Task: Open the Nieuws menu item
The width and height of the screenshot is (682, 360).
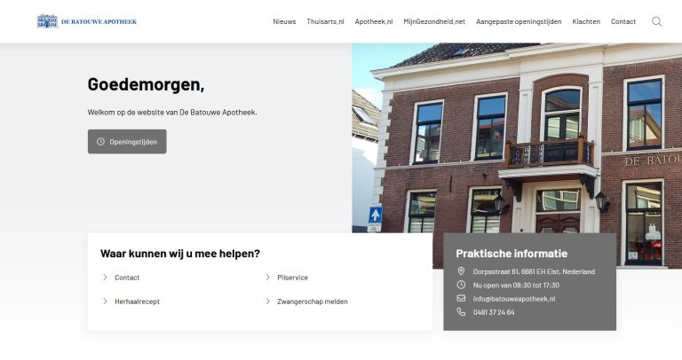Action: coord(284,21)
